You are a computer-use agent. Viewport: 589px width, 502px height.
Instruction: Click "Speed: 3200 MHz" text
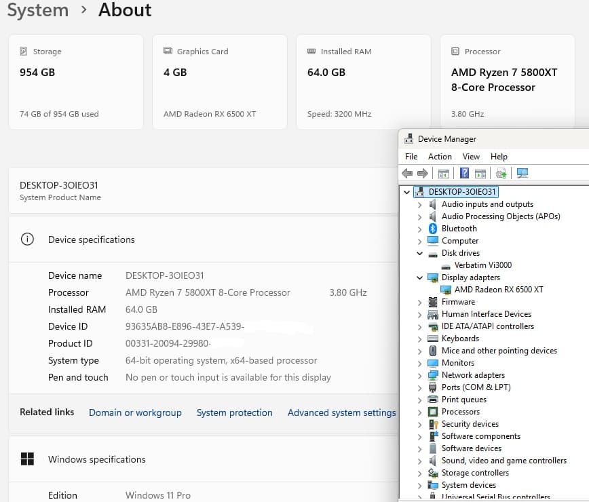click(339, 114)
